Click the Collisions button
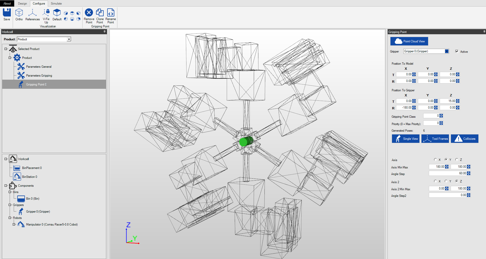Screen dimensions: 486x259 [465, 139]
